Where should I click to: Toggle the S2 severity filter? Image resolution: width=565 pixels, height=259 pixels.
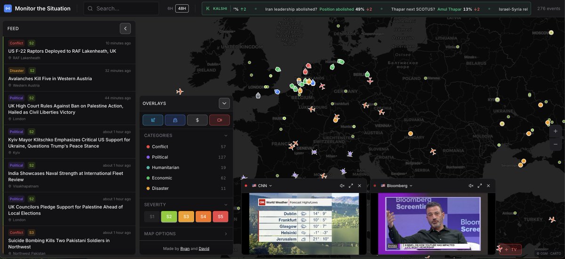click(x=169, y=217)
